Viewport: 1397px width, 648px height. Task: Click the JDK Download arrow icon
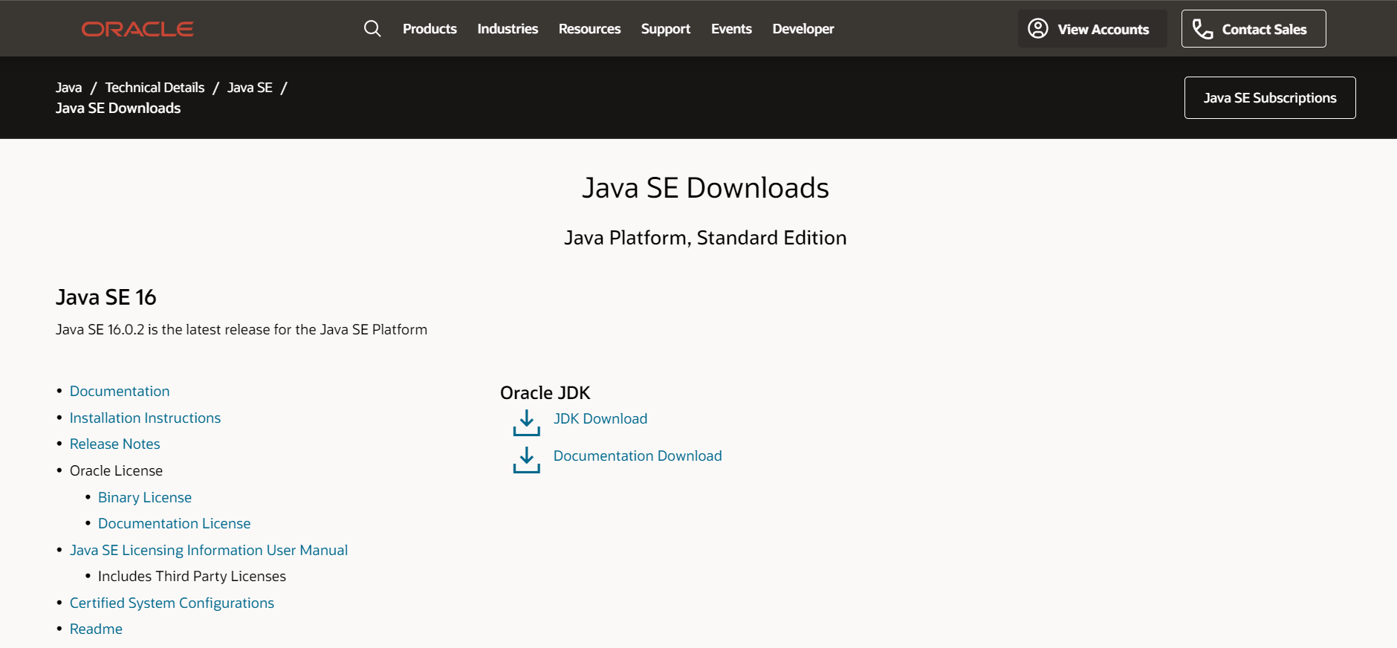527,423
